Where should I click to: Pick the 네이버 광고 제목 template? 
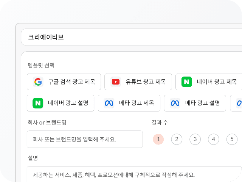(209, 82)
